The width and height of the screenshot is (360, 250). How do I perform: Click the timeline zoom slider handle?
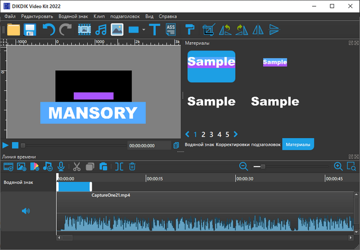263,166
